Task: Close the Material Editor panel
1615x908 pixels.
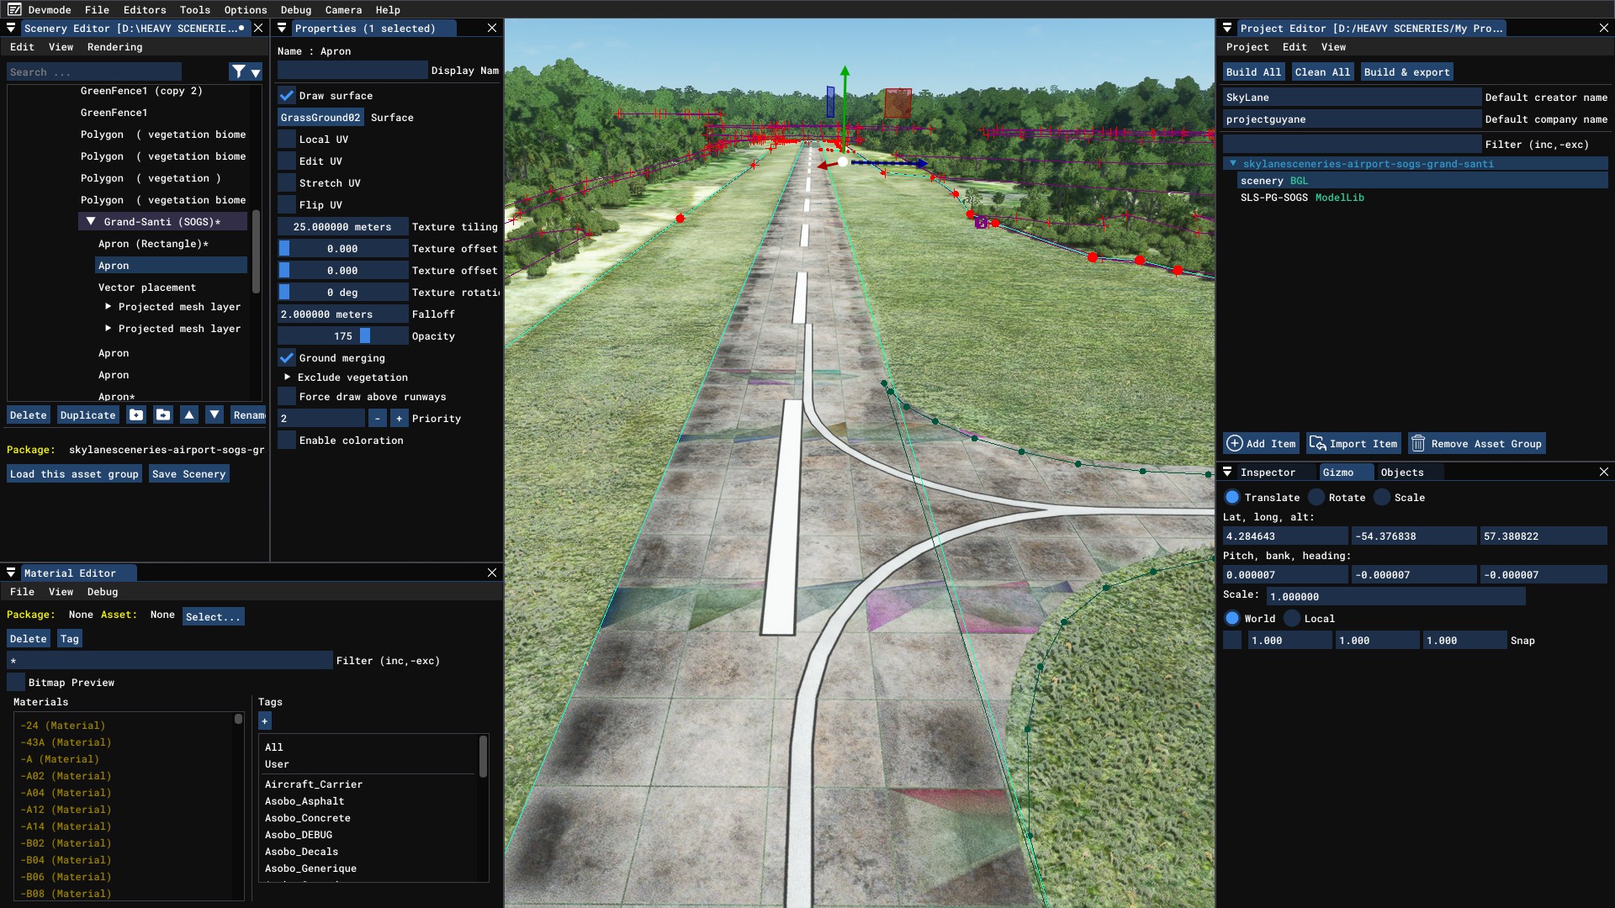Action: pyautogui.click(x=492, y=573)
